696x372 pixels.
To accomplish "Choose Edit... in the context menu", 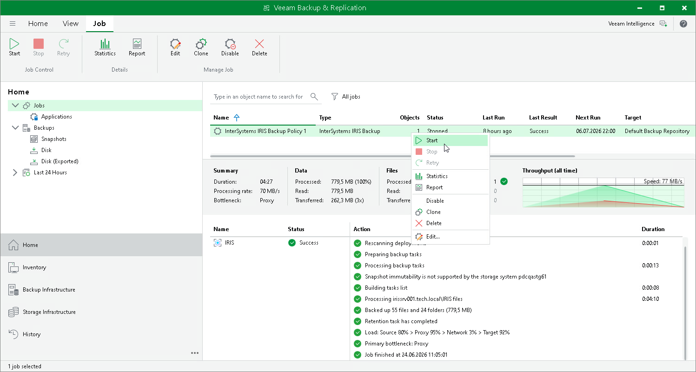I will tap(451, 237).
